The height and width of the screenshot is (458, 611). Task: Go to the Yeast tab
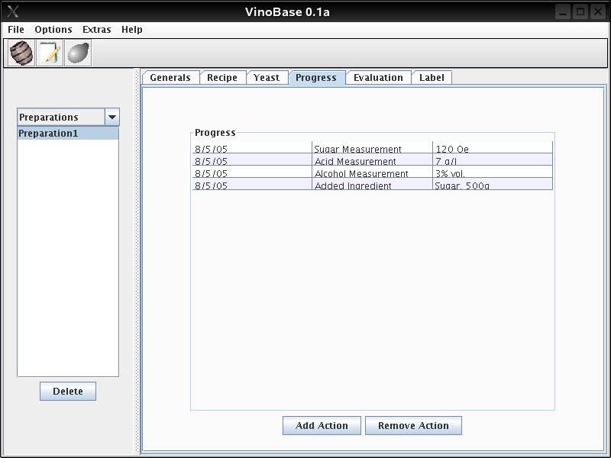267,77
